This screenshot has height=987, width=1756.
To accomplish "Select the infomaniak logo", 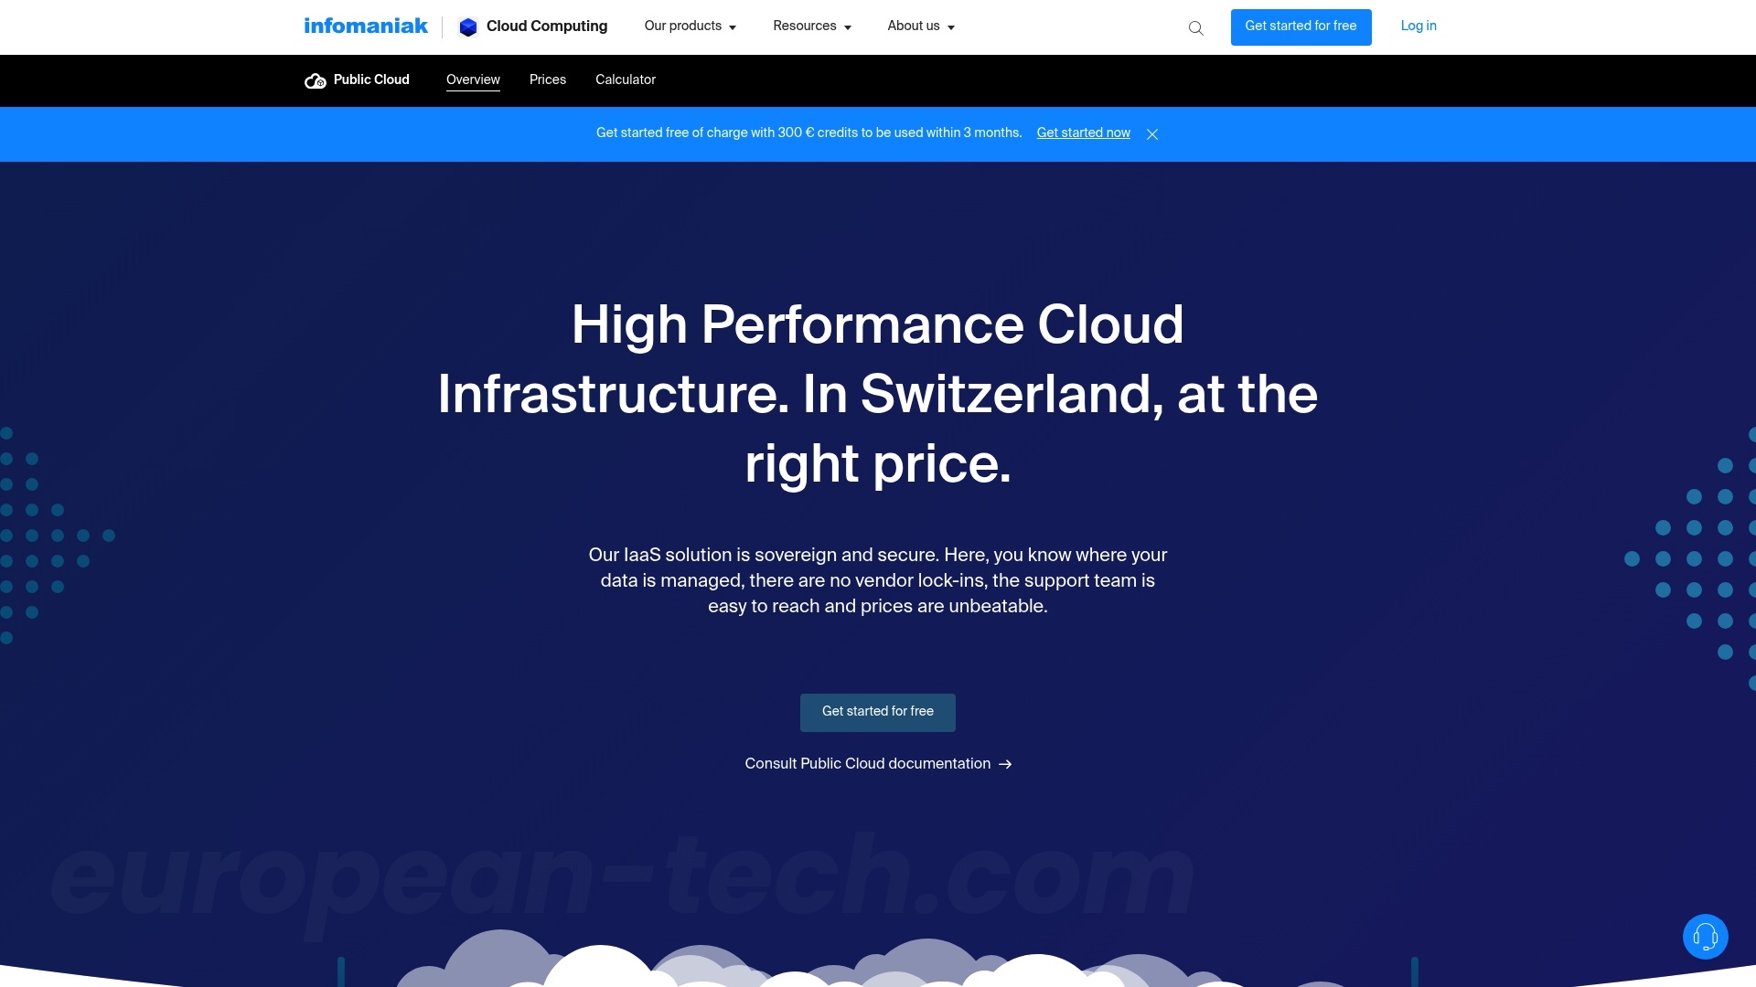I will coord(365,26).
